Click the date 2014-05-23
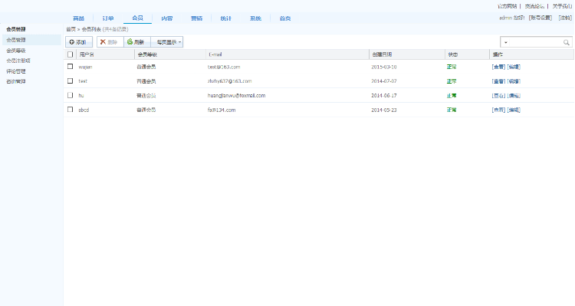575x306 pixels. (384, 110)
